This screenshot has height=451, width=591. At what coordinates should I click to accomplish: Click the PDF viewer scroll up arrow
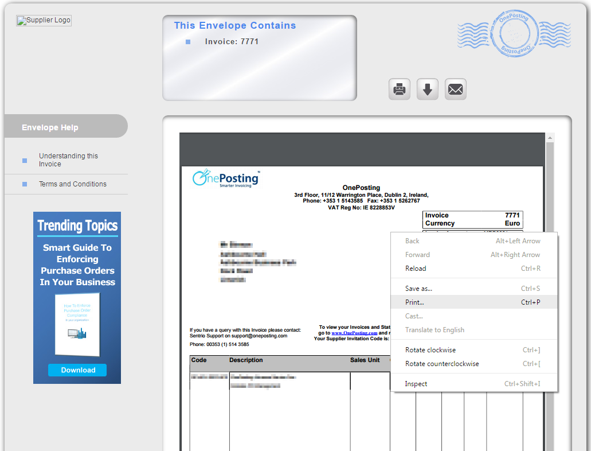[550, 138]
